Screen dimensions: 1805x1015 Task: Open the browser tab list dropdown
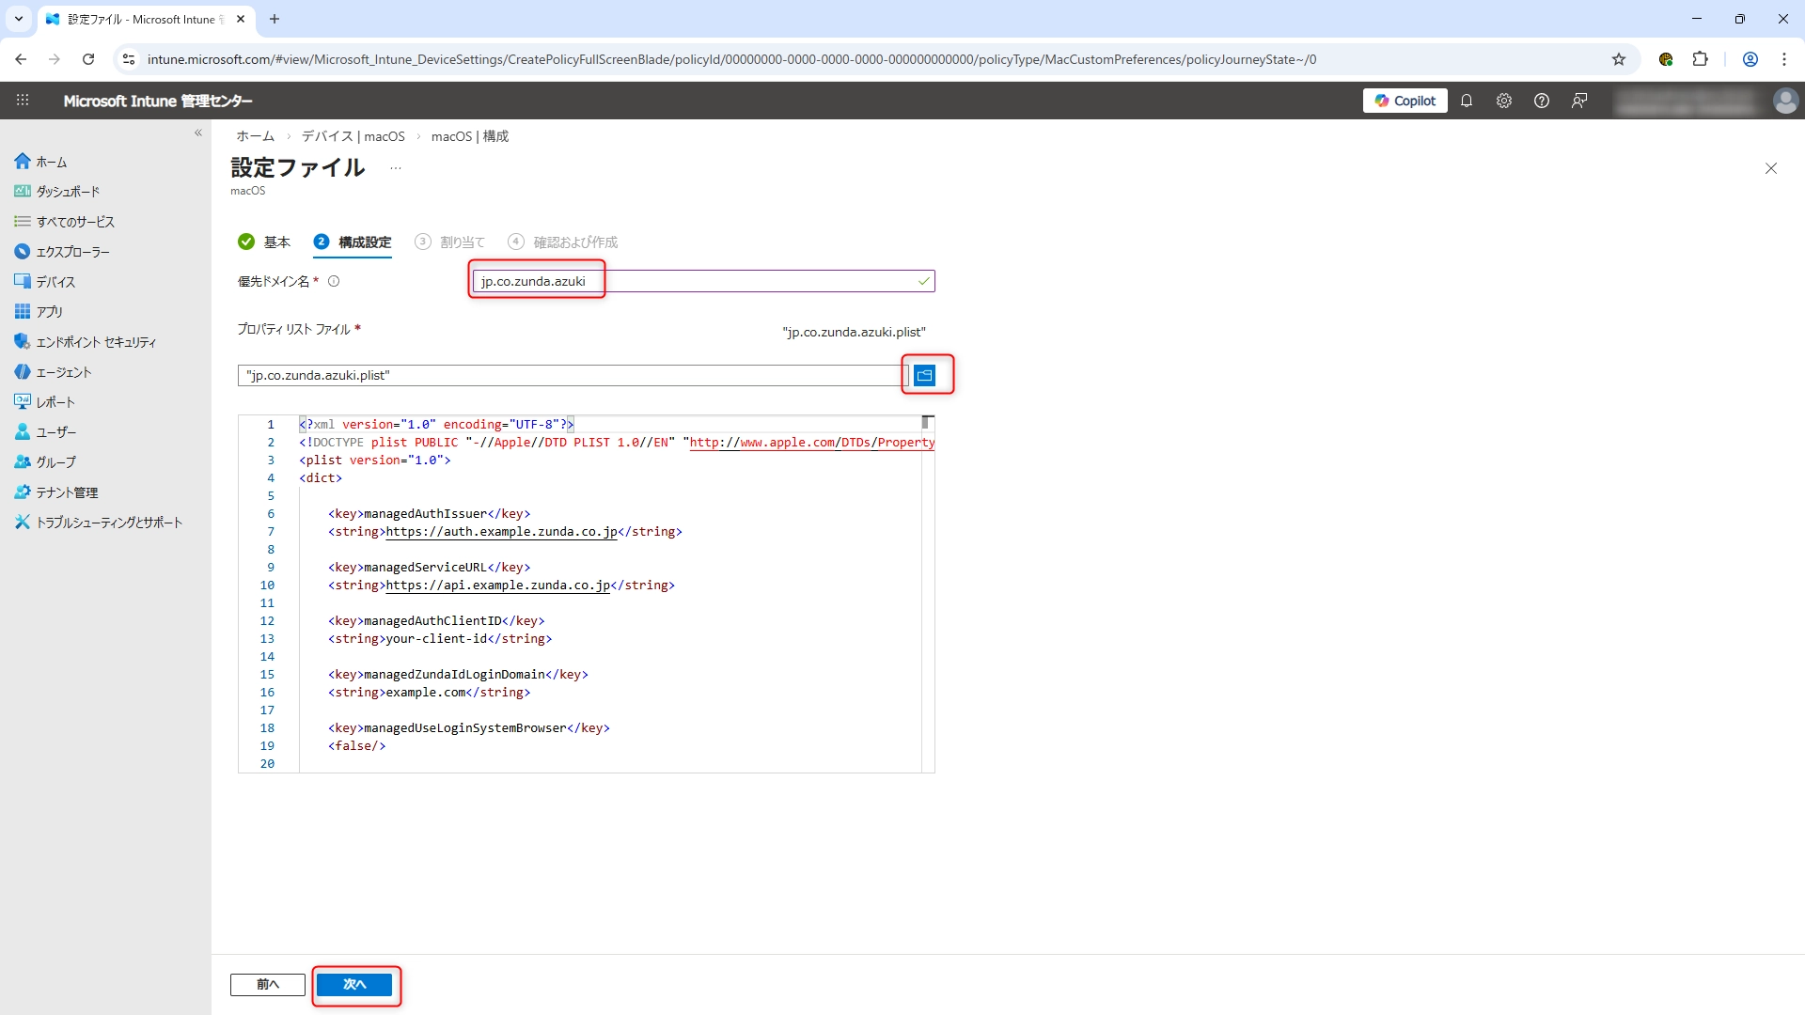coord(18,19)
